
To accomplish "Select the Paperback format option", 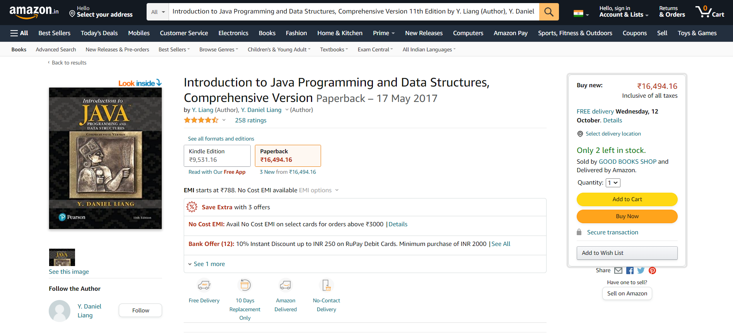I will (288, 156).
